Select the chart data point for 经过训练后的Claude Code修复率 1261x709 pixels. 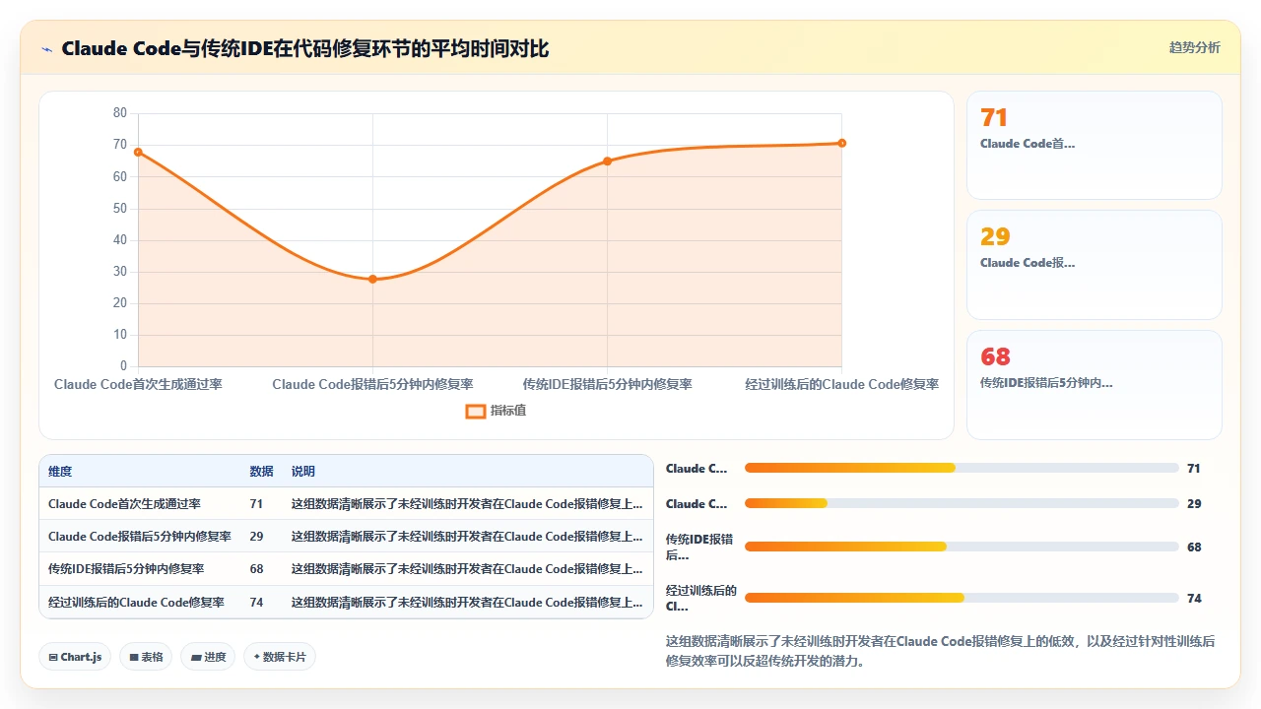pyautogui.click(x=841, y=143)
